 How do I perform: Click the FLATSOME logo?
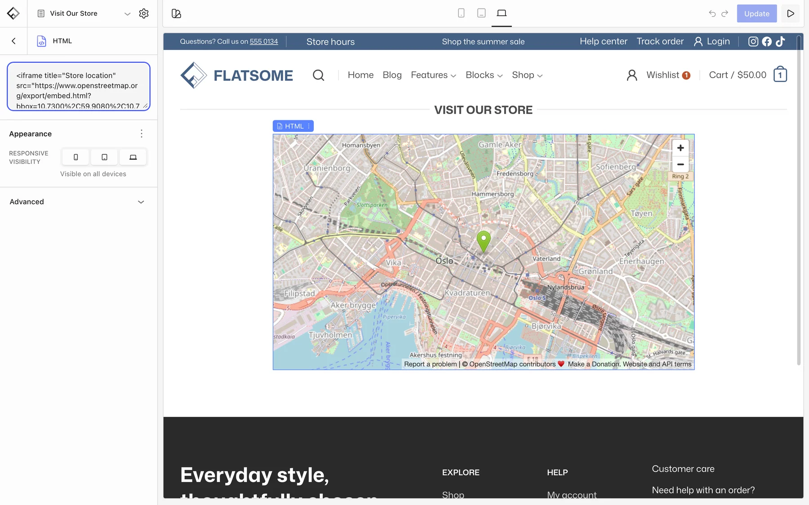point(236,75)
